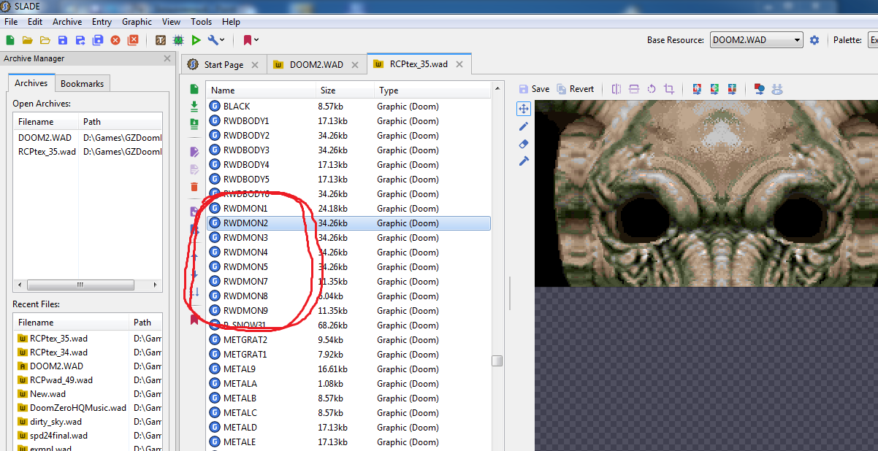Image resolution: width=878 pixels, height=451 pixels.
Task: Select the Archives tab
Action: tap(31, 83)
